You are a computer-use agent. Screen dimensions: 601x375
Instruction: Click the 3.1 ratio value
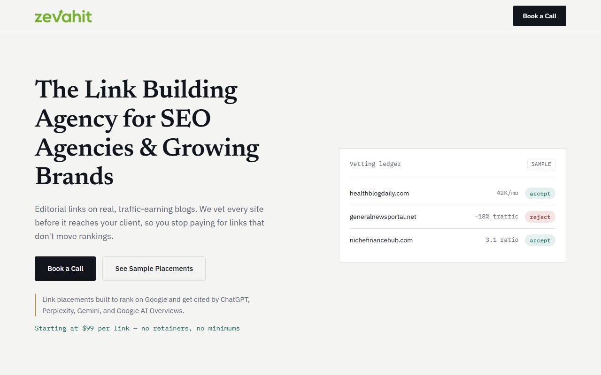point(502,240)
